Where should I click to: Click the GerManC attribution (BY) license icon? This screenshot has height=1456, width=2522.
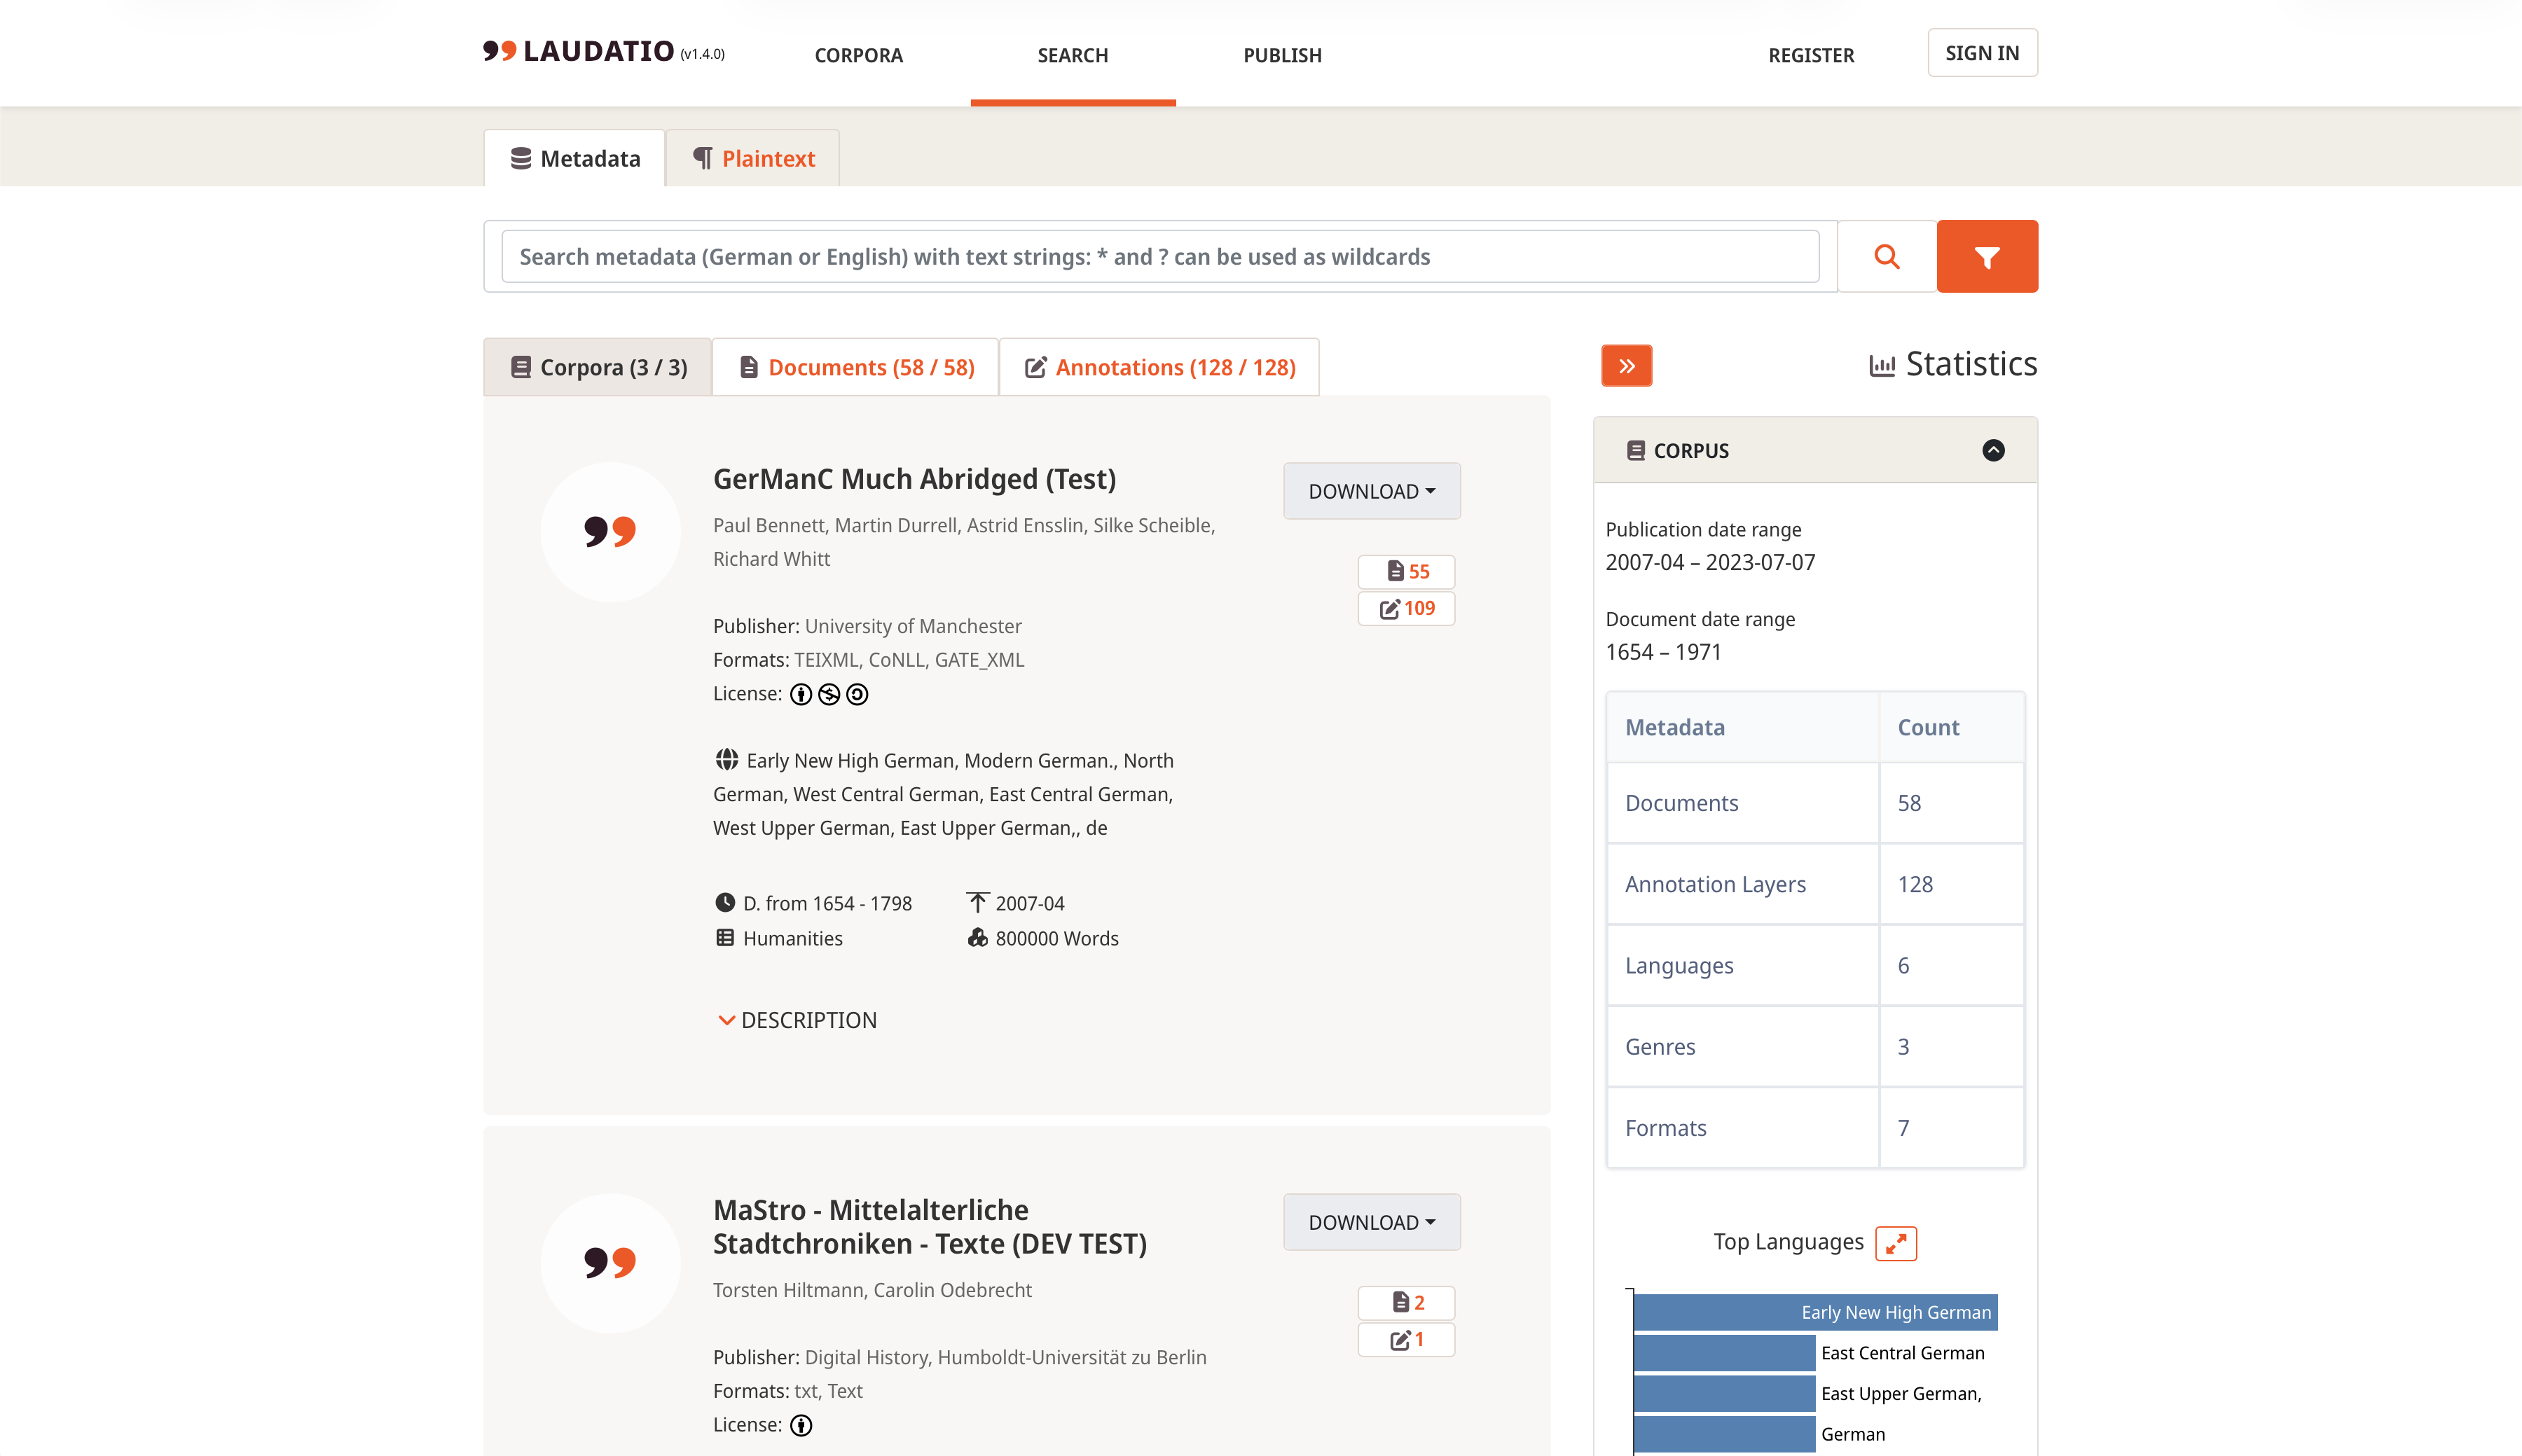click(801, 694)
